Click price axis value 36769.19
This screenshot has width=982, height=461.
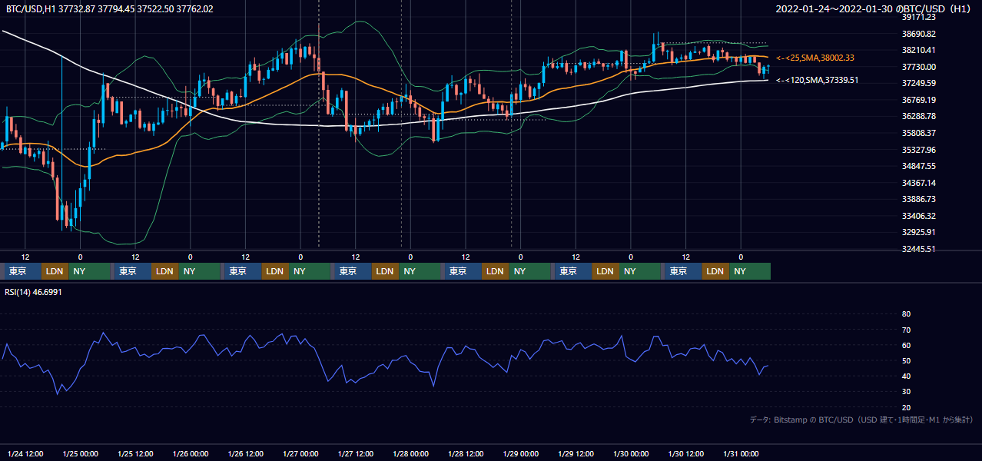[918, 100]
